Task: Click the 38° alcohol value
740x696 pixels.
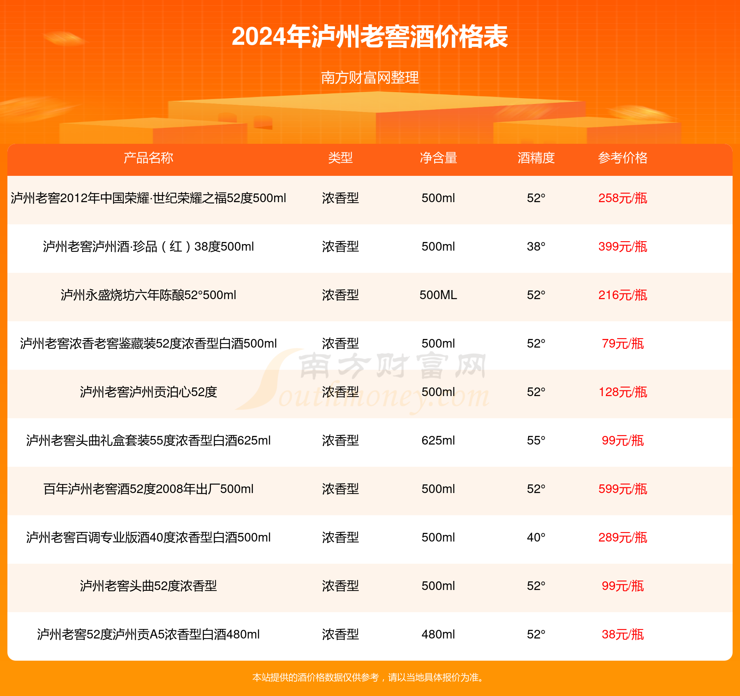Action: pos(536,247)
